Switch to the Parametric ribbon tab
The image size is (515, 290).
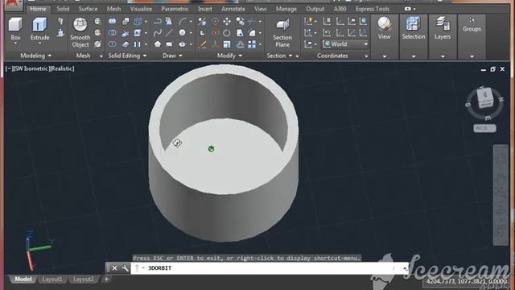coord(175,9)
